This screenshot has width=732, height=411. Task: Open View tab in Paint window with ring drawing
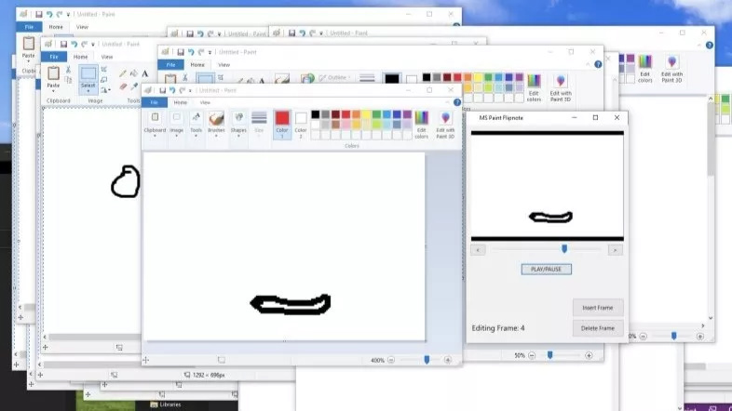107,57
